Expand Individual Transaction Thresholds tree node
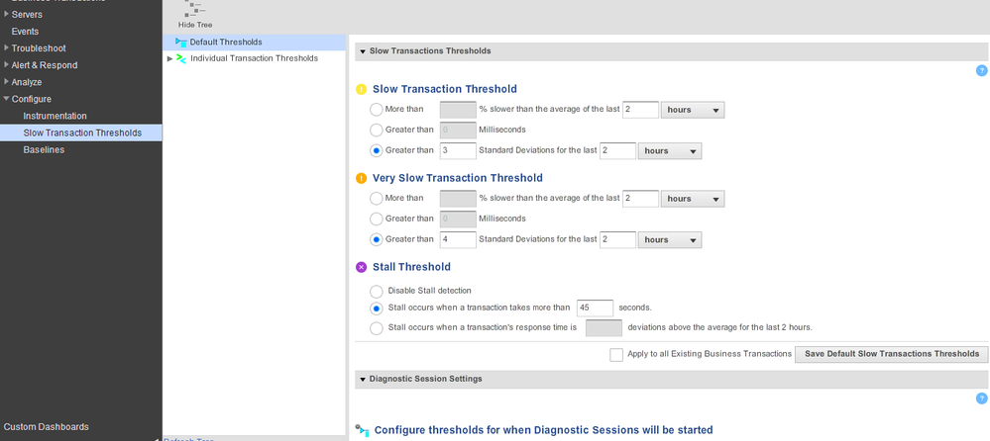The height and width of the screenshot is (441, 990). click(x=169, y=58)
